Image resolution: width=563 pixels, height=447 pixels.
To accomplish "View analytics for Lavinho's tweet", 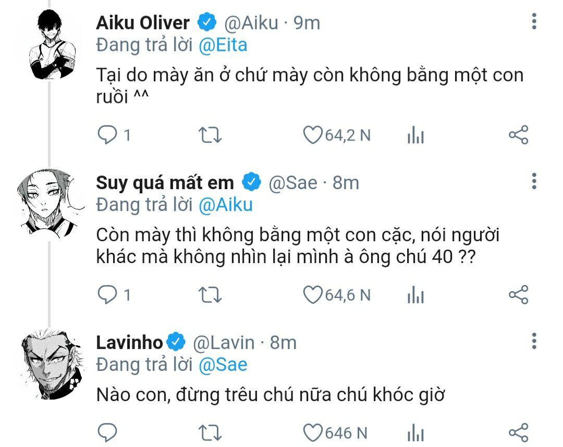I will pyautogui.click(x=415, y=433).
